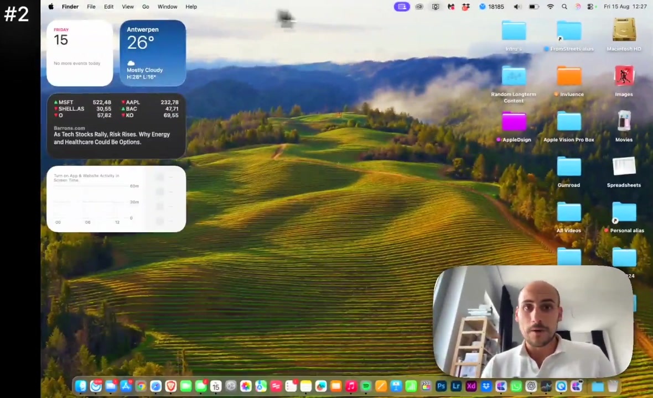
Task: Open Adobe XD in the dock
Action: (x=471, y=386)
